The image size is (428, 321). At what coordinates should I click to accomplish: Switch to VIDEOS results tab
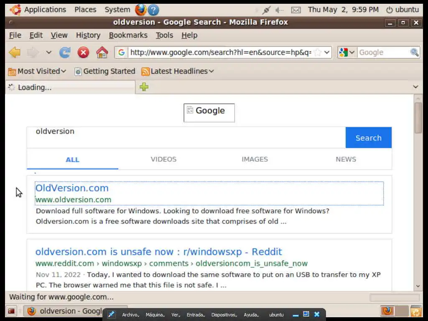(x=163, y=159)
